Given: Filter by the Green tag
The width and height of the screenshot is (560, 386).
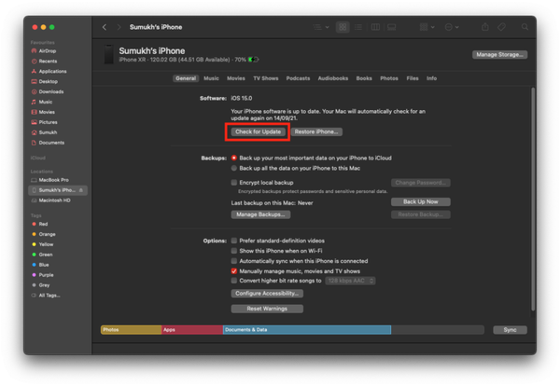Looking at the screenshot, I should click(x=42, y=255).
